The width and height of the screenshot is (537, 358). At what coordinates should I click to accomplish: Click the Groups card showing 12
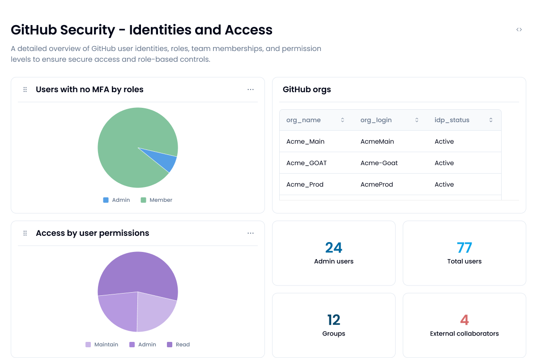333,325
